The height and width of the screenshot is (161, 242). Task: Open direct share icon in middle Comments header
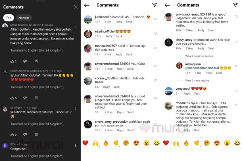pos(154,5)
